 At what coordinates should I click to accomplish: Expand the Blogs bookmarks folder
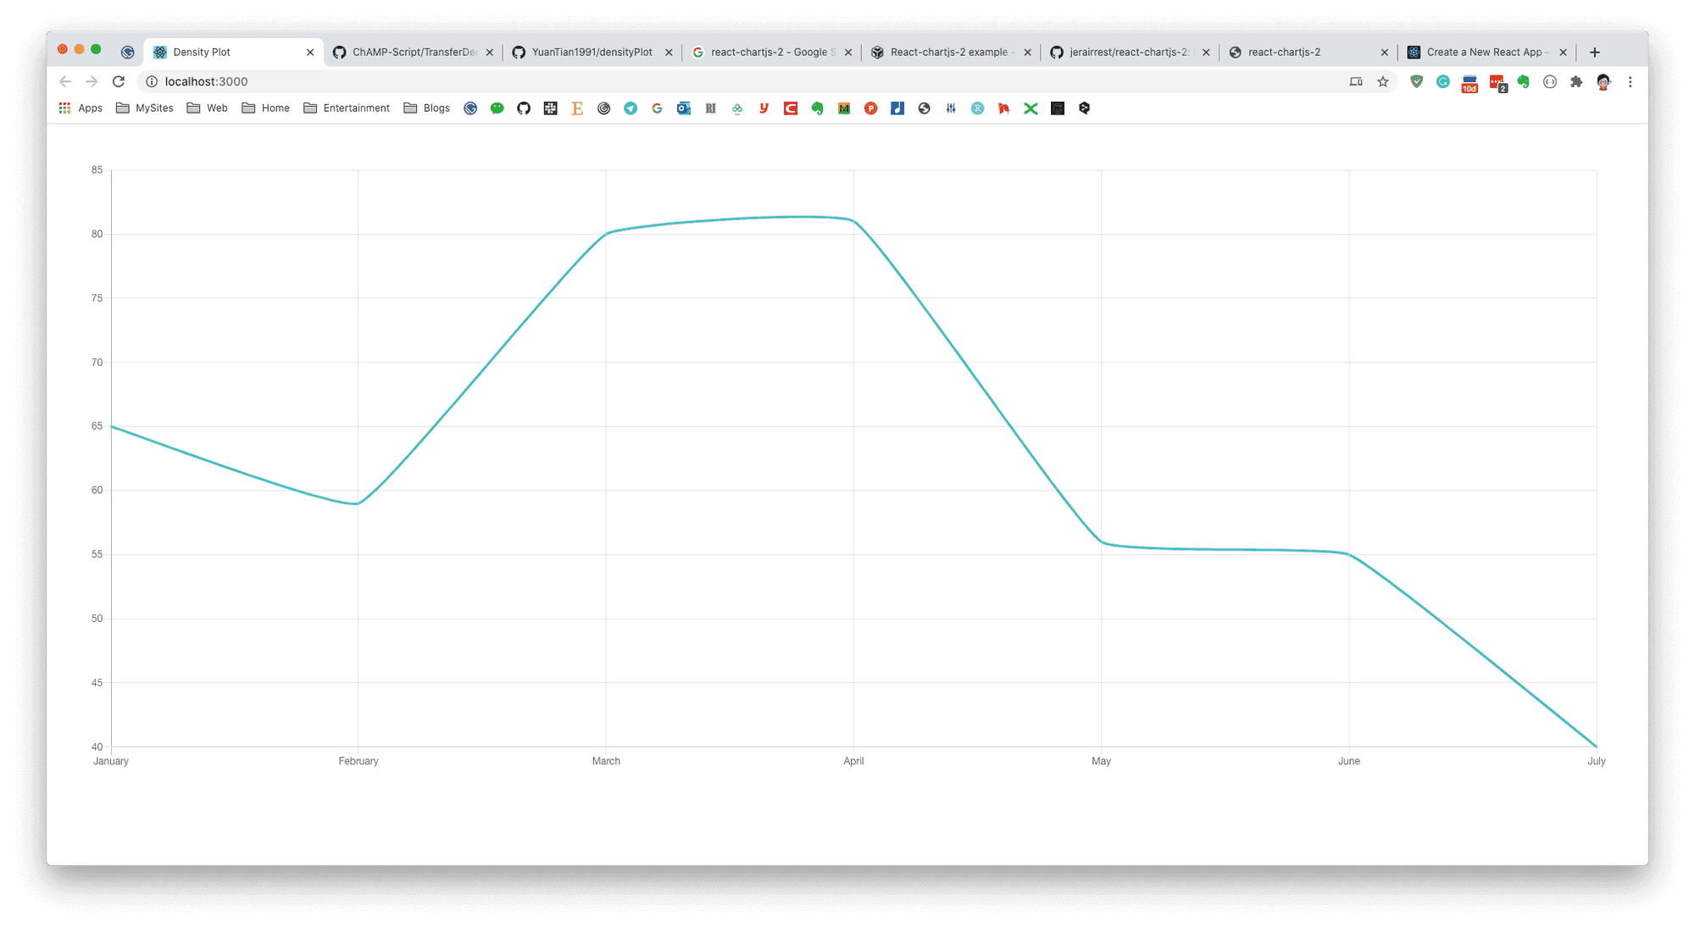point(426,108)
